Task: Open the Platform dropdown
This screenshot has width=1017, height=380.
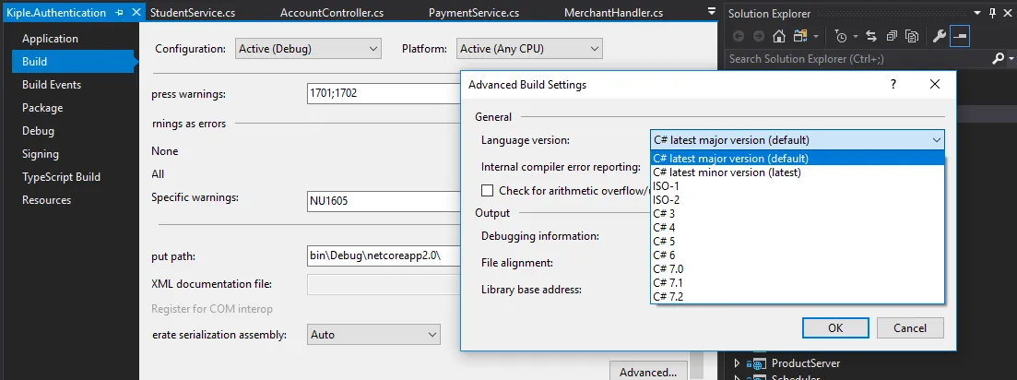Action: click(528, 49)
